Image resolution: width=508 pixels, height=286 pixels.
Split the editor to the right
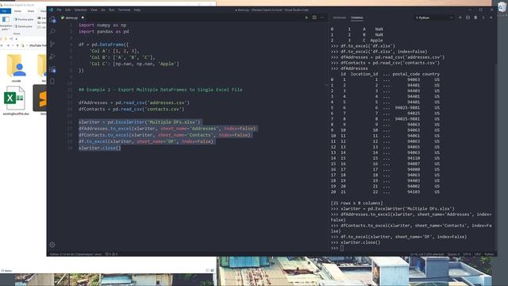(314, 17)
